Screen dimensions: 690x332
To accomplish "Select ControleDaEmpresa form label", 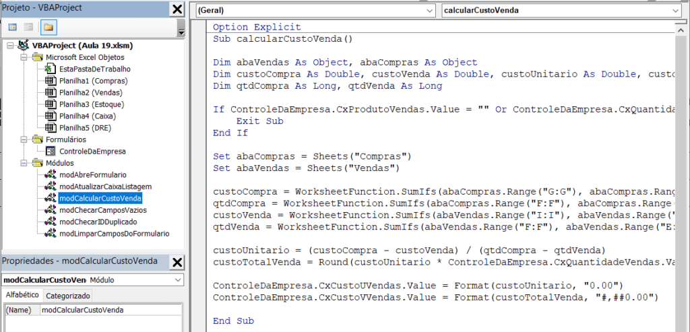I will (92, 152).
